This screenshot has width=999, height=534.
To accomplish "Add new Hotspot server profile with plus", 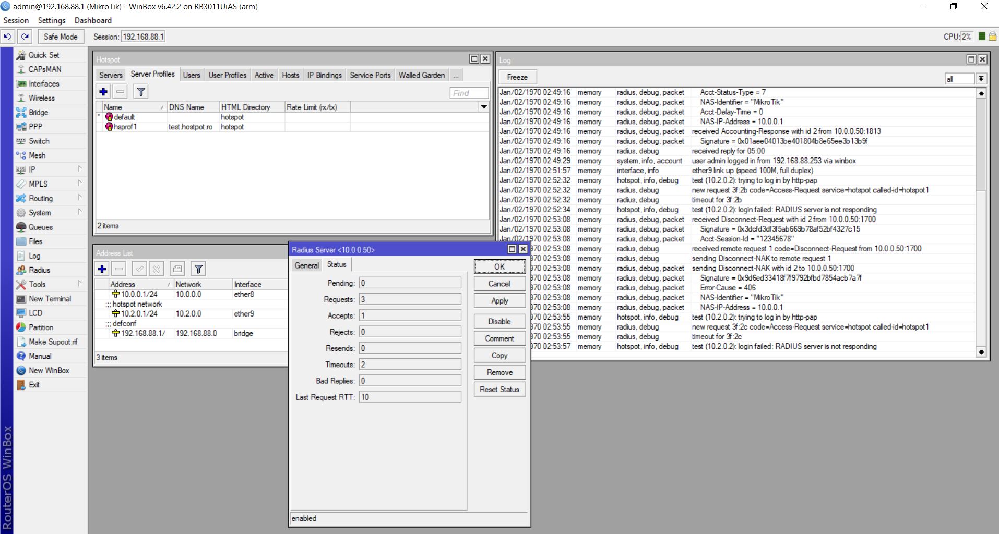I will (x=103, y=92).
